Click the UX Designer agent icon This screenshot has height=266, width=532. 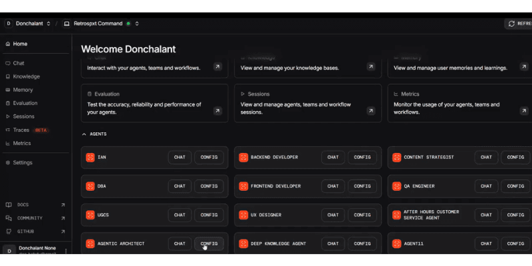[243, 215]
